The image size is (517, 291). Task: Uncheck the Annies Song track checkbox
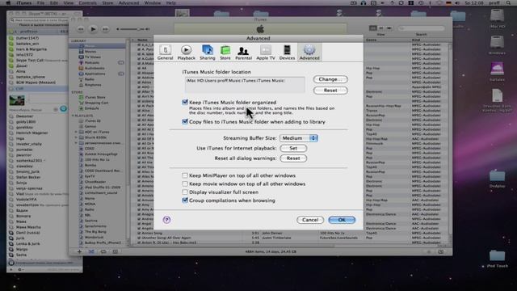tap(139, 233)
